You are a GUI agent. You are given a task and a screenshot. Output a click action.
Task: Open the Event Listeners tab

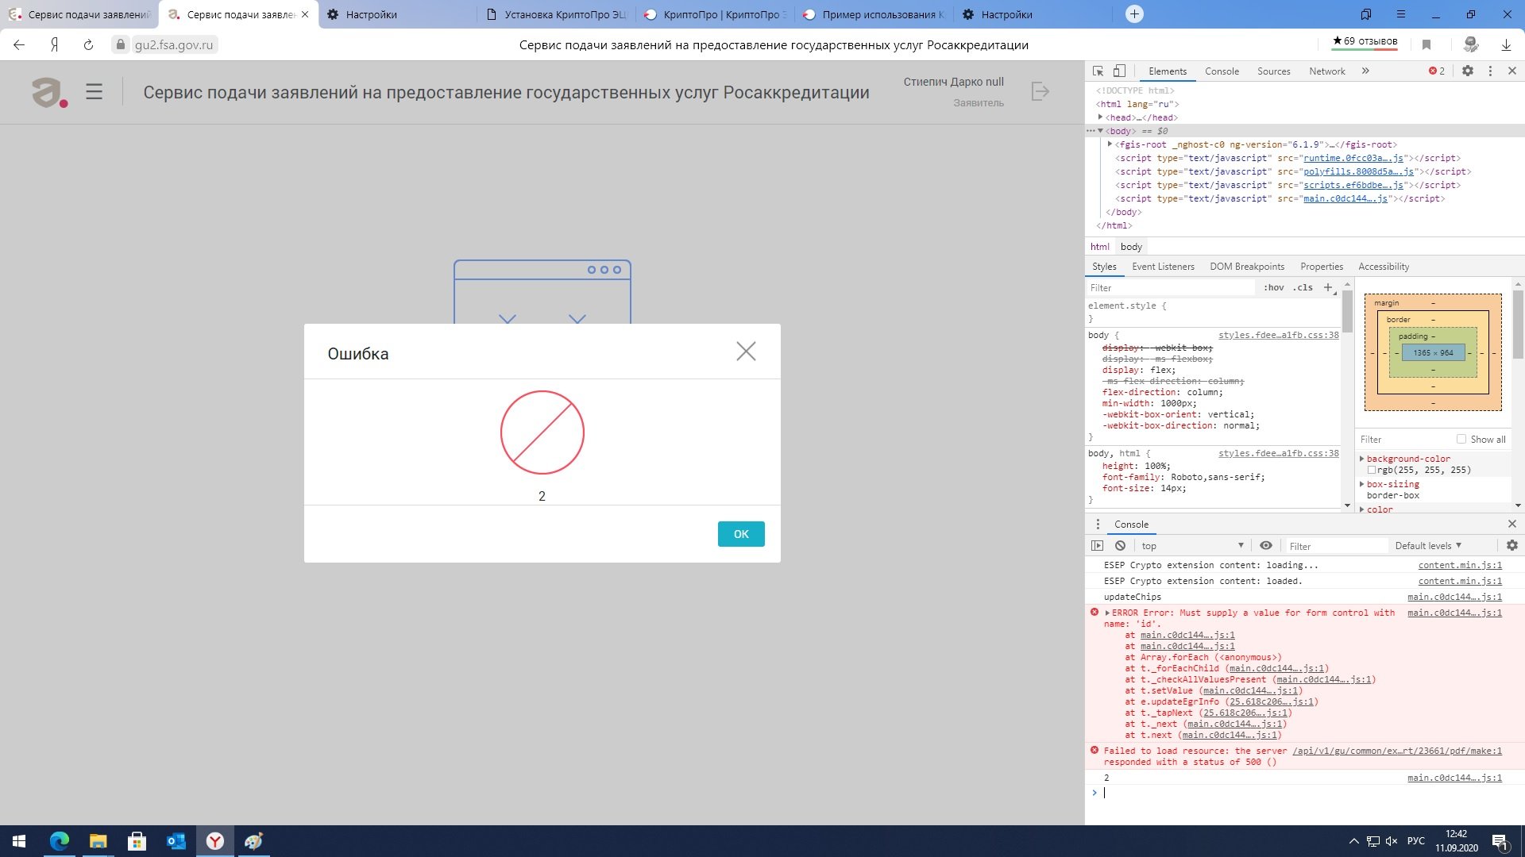point(1163,267)
